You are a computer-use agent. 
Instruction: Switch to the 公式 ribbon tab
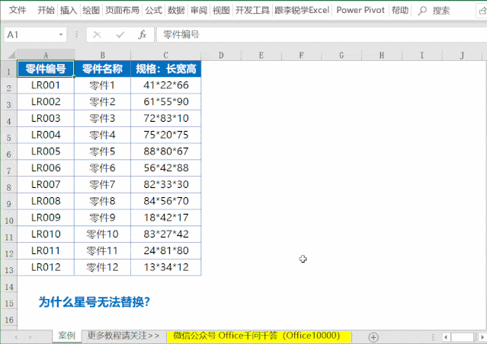pos(153,11)
